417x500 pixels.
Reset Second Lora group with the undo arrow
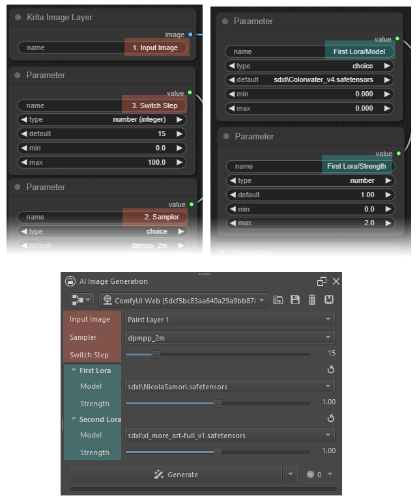[331, 419]
